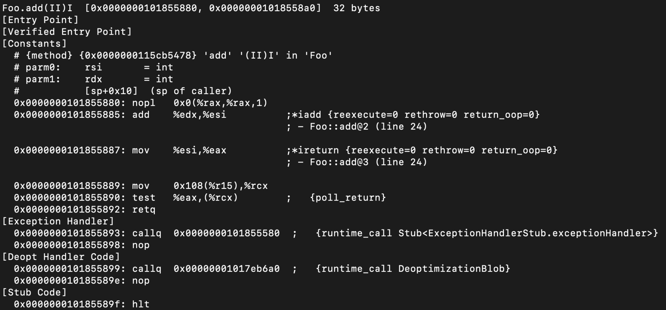Click the [Verified Entry Point] label

67,32
